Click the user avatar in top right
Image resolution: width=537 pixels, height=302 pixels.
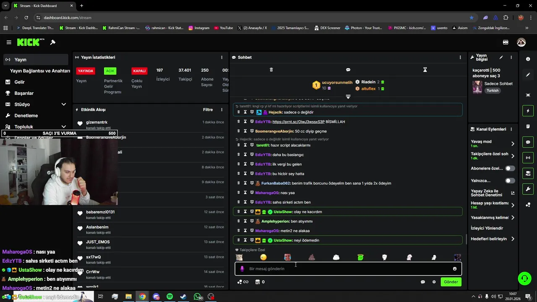[521, 42]
